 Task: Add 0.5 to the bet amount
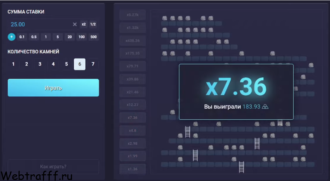point(34,37)
